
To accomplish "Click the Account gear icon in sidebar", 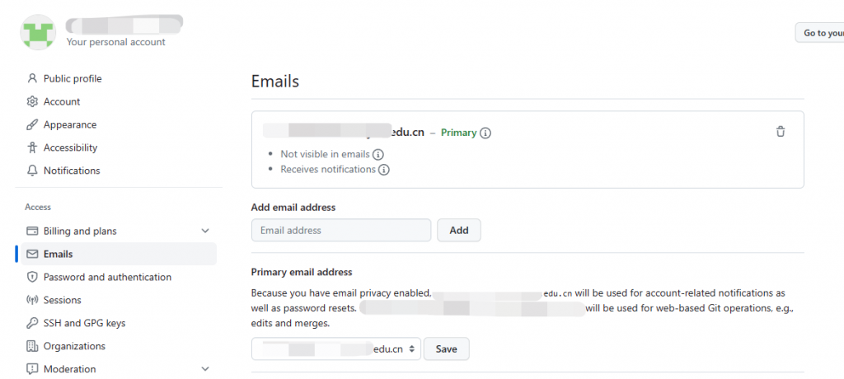I will pos(32,101).
